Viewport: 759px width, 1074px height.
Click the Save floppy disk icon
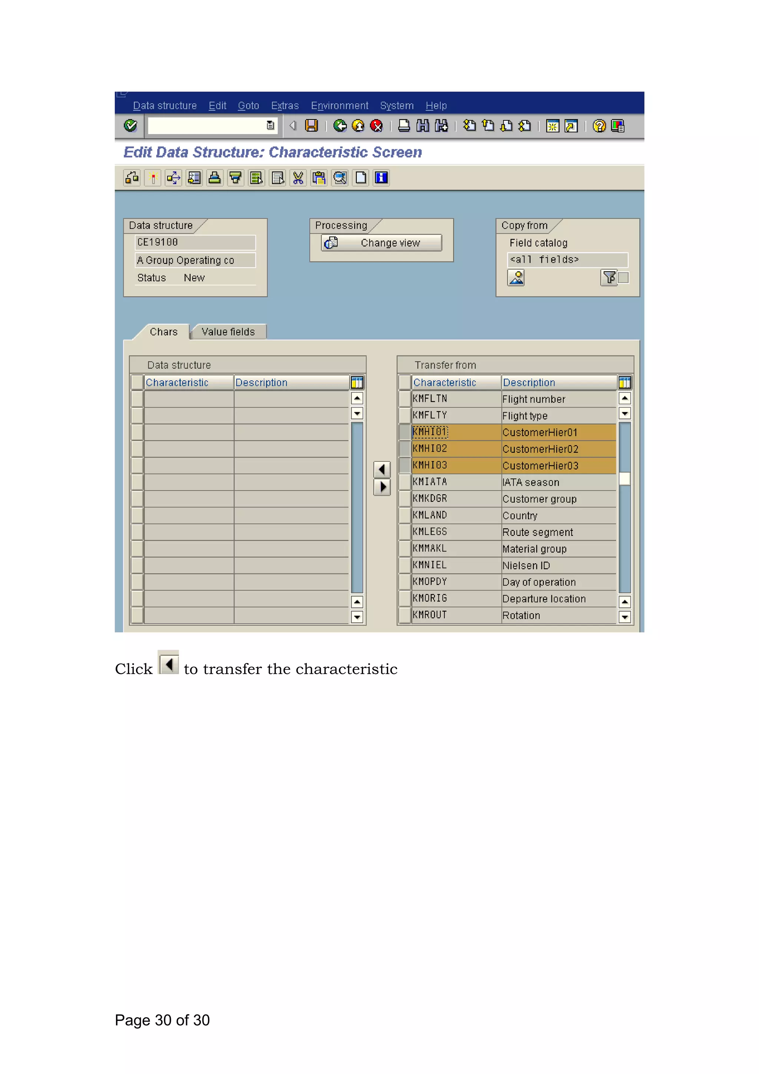[x=311, y=126]
